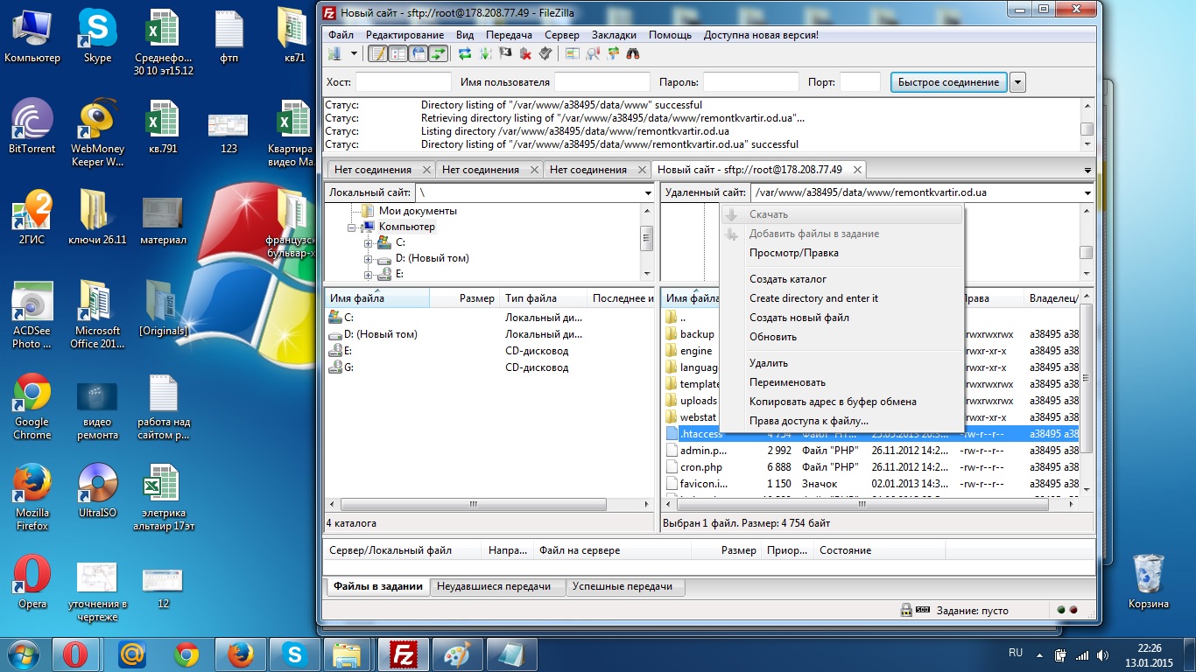This screenshot has height=672, width=1196.
Task: Click the binoculars search files icon
Action: click(x=632, y=54)
